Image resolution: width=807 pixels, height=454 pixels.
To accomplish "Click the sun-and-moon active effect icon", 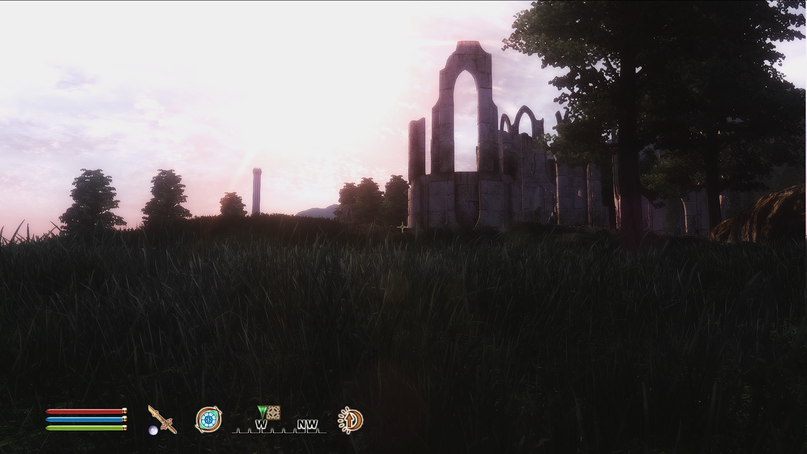I will tap(350, 420).
